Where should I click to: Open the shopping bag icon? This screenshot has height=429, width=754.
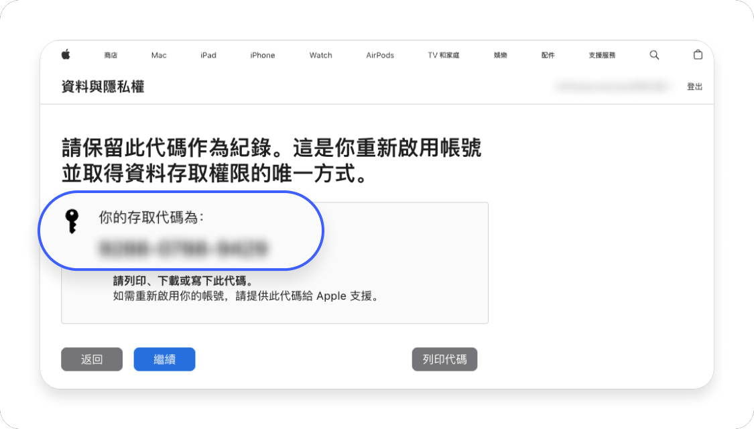point(698,54)
